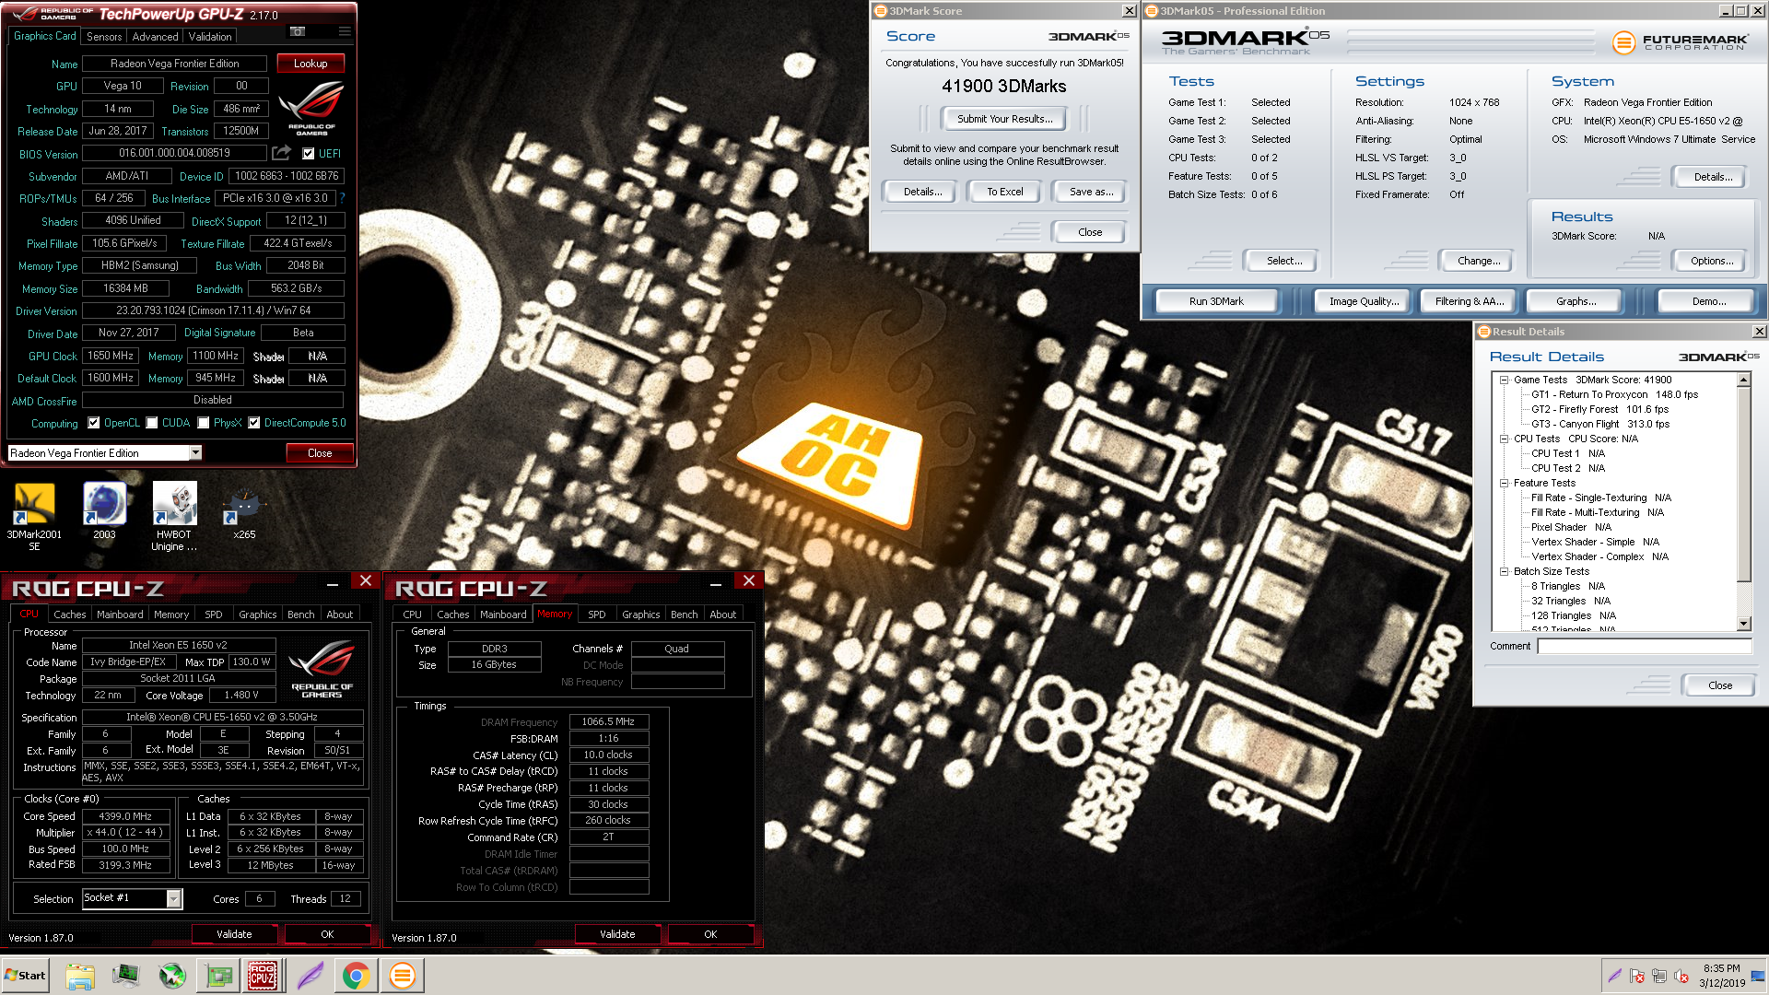Click Save as button in 3DMark Score
This screenshot has width=1769, height=995.
coord(1091,192)
